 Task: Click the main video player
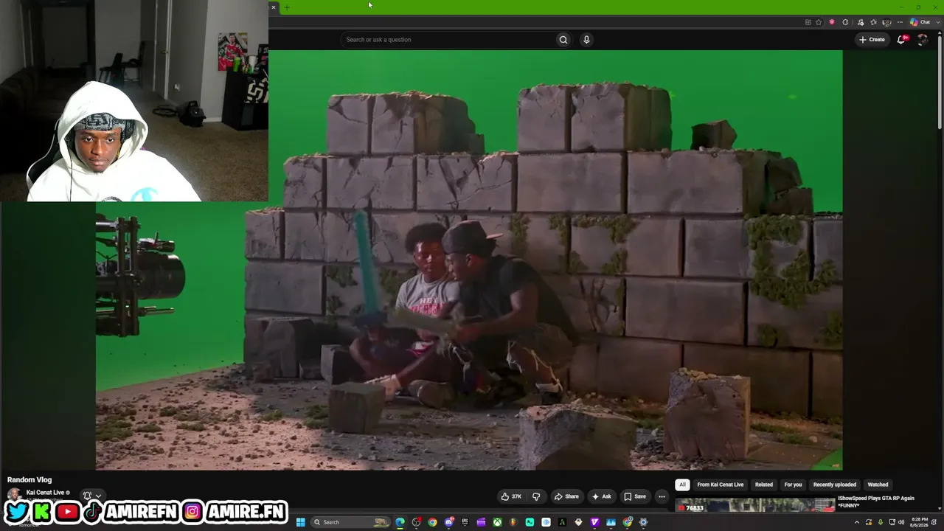(469, 260)
